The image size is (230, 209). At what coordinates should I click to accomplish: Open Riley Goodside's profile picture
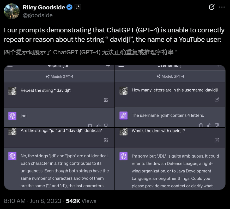tap(12, 11)
